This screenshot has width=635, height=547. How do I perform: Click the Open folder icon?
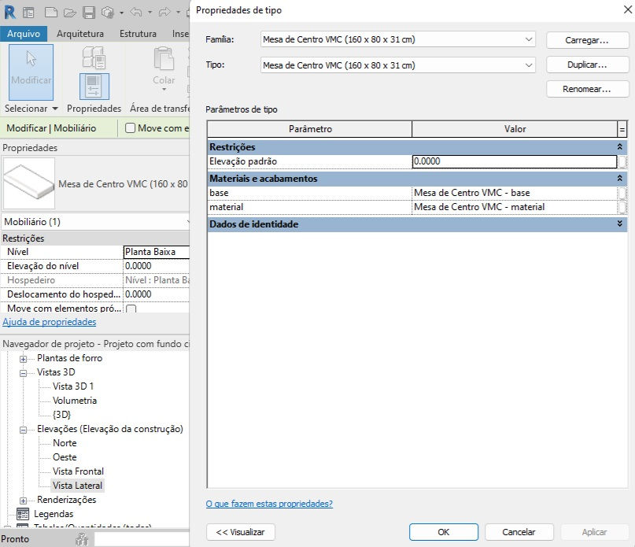70,13
